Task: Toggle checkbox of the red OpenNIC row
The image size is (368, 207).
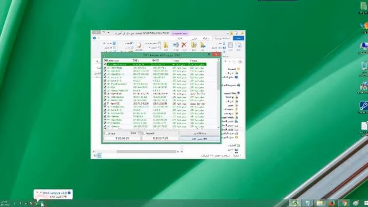Action: point(105,103)
